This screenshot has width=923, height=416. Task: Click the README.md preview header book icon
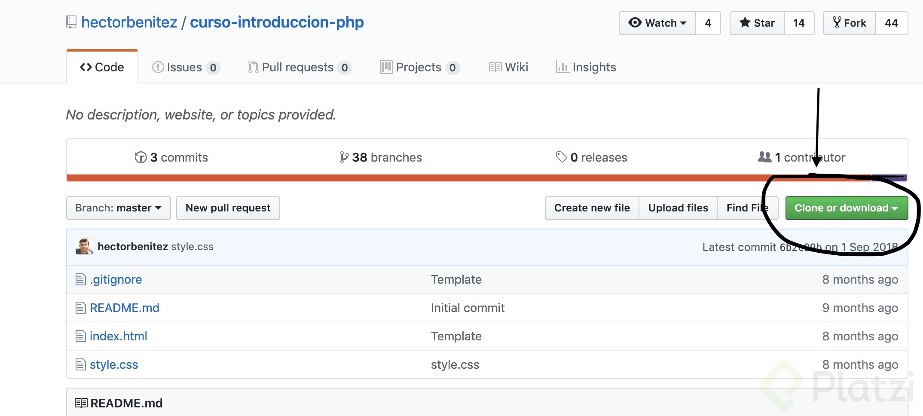click(81, 403)
